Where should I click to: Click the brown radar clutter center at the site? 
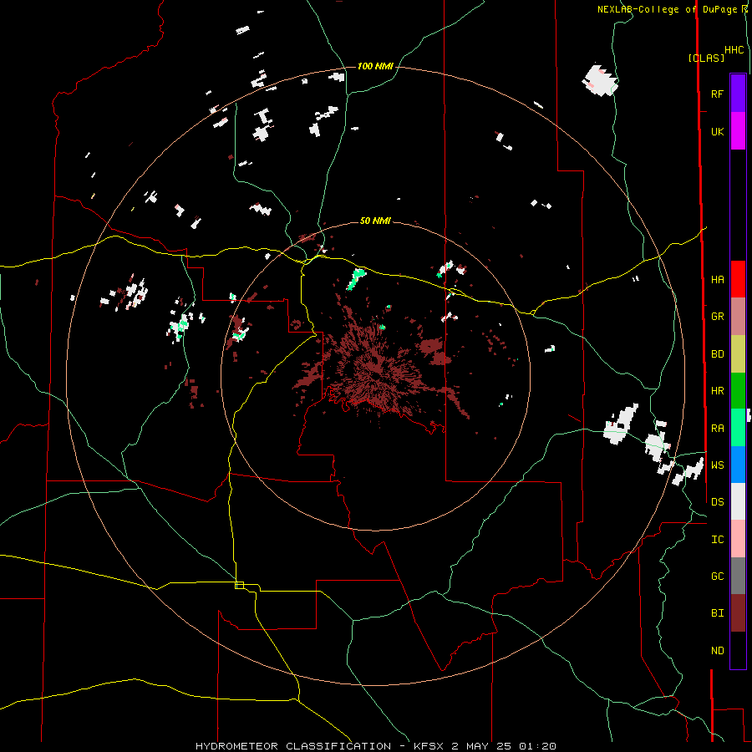pyautogui.click(x=373, y=366)
